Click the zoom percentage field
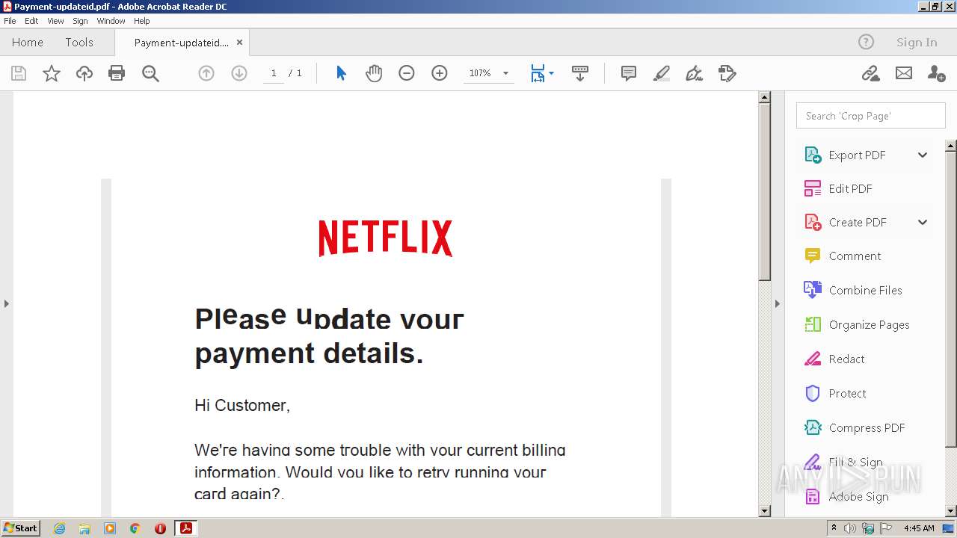Viewport: 957px width, 538px height. pos(480,73)
